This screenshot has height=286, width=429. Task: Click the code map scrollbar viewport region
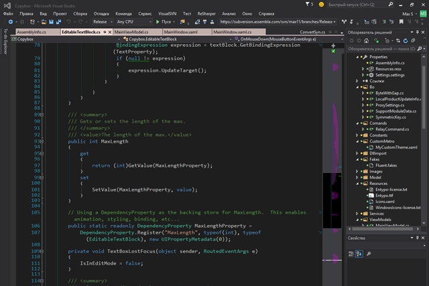[332, 200]
